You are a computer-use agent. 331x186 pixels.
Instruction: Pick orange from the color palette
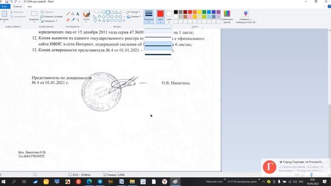click(194, 12)
